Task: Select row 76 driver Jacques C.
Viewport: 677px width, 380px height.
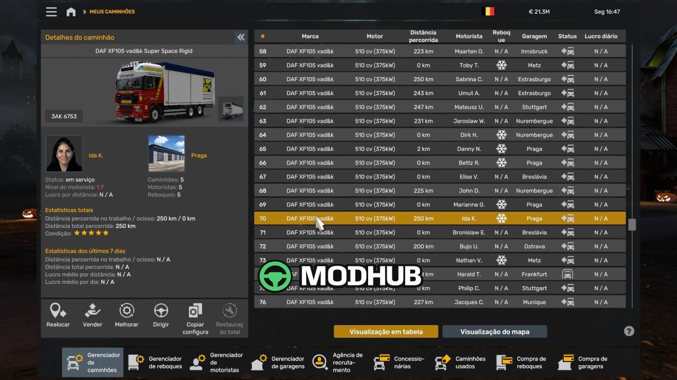Action: [440, 302]
